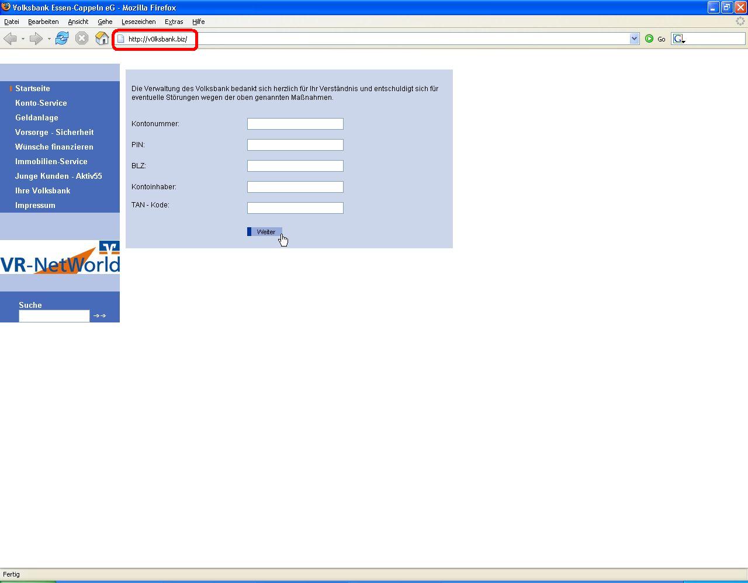
Task: Focus the BLZ input field
Action: 295,166
